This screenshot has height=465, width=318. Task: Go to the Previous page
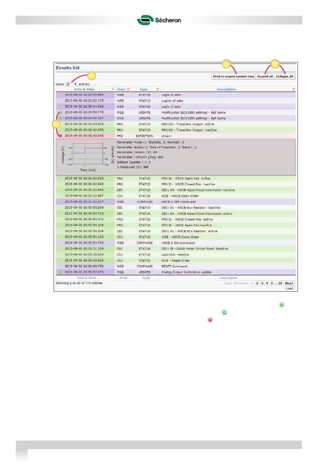[x=241, y=283]
